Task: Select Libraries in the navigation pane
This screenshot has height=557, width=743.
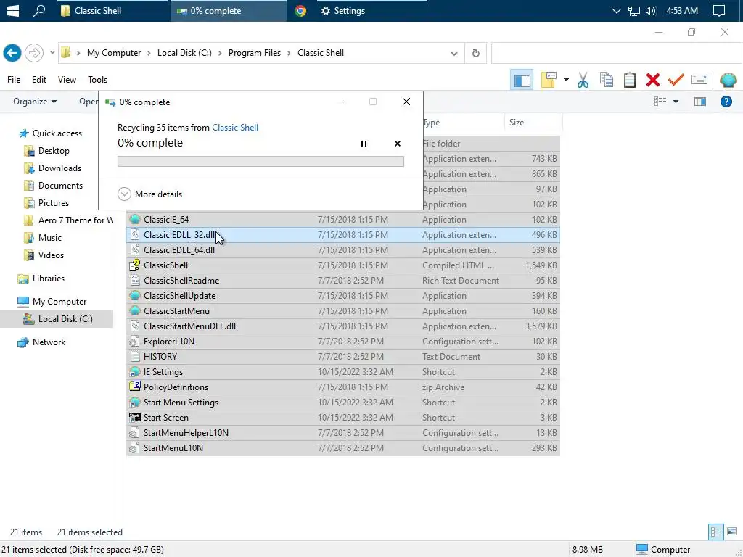Action: click(49, 278)
